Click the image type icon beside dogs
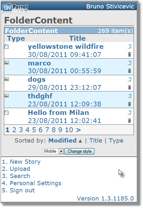Image resolution: width=143 pixels, height=208 pixels. 6,79
